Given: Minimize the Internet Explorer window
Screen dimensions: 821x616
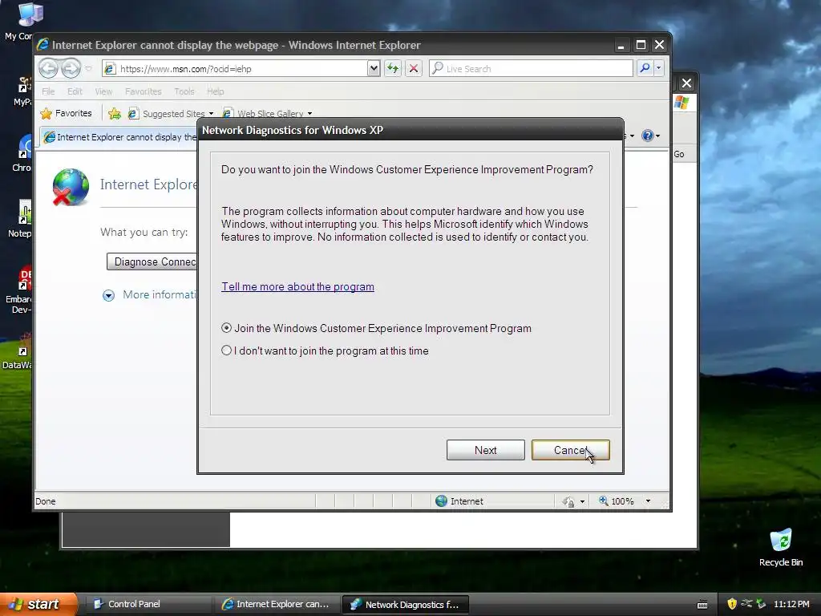Looking at the screenshot, I should click(x=621, y=45).
